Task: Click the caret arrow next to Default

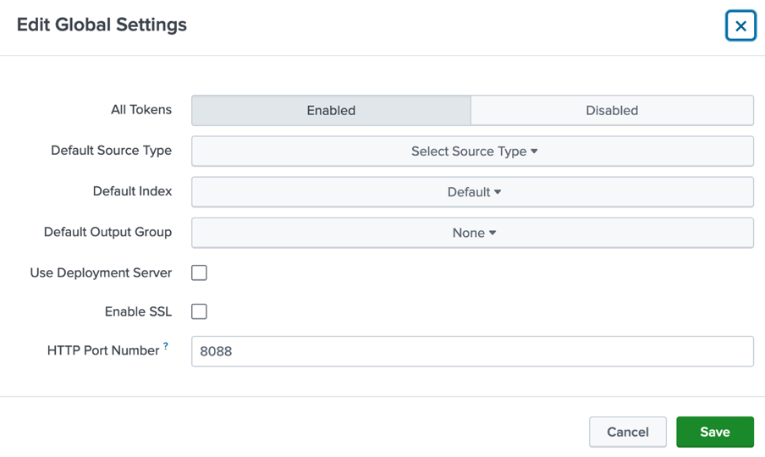Action: tap(498, 192)
